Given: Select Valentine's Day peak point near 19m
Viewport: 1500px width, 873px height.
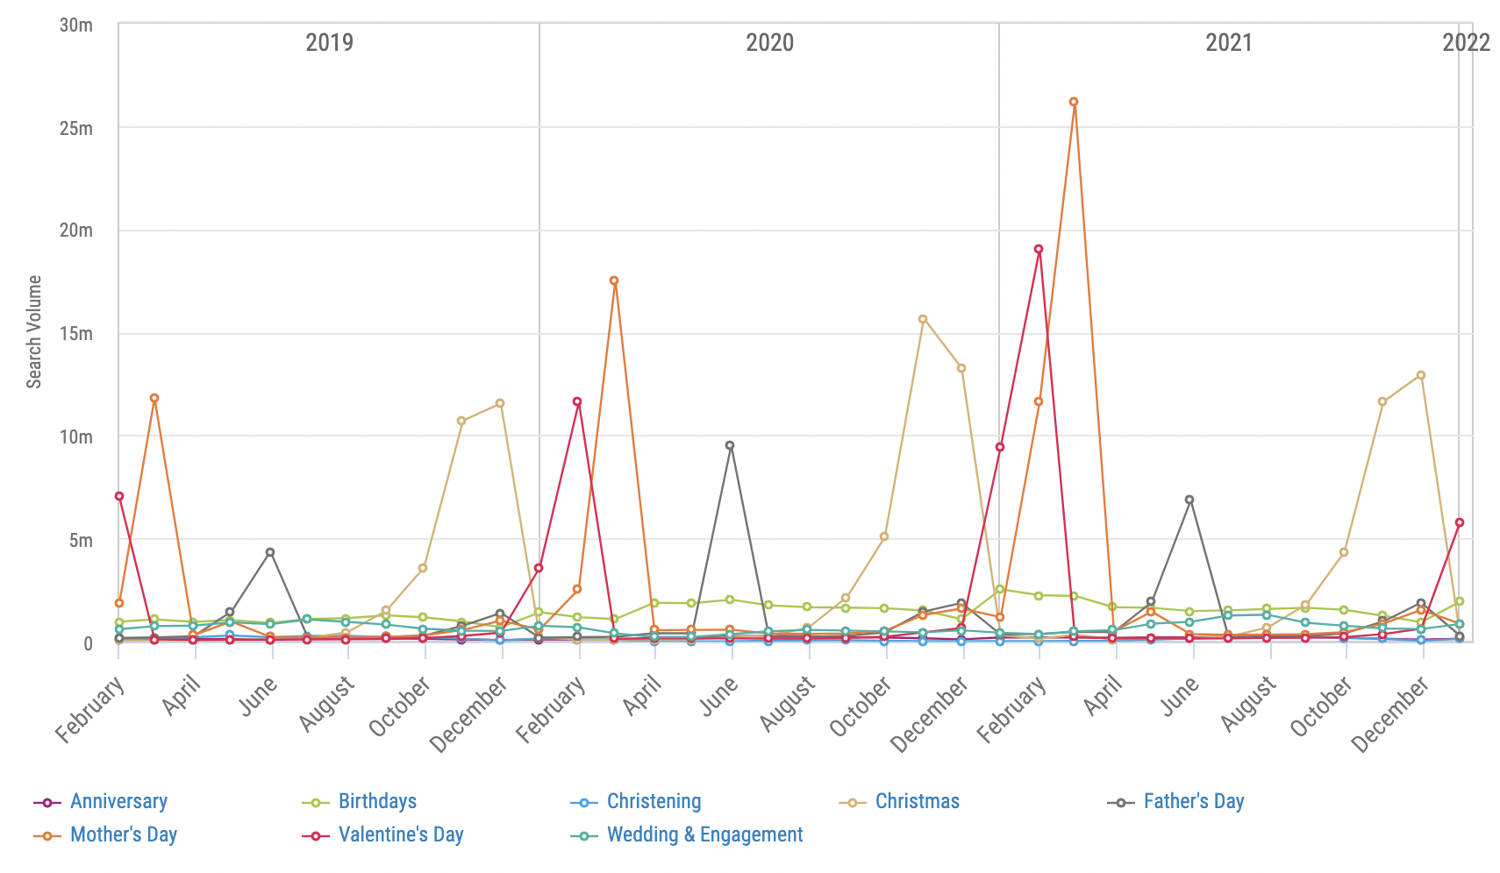Looking at the screenshot, I should pos(1039,249).
